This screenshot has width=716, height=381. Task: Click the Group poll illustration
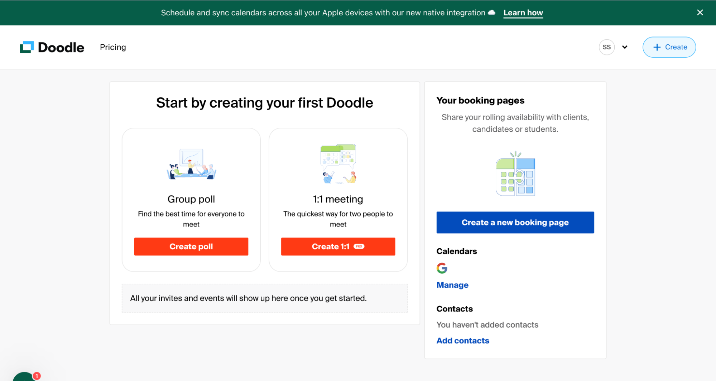click(191, 164)
